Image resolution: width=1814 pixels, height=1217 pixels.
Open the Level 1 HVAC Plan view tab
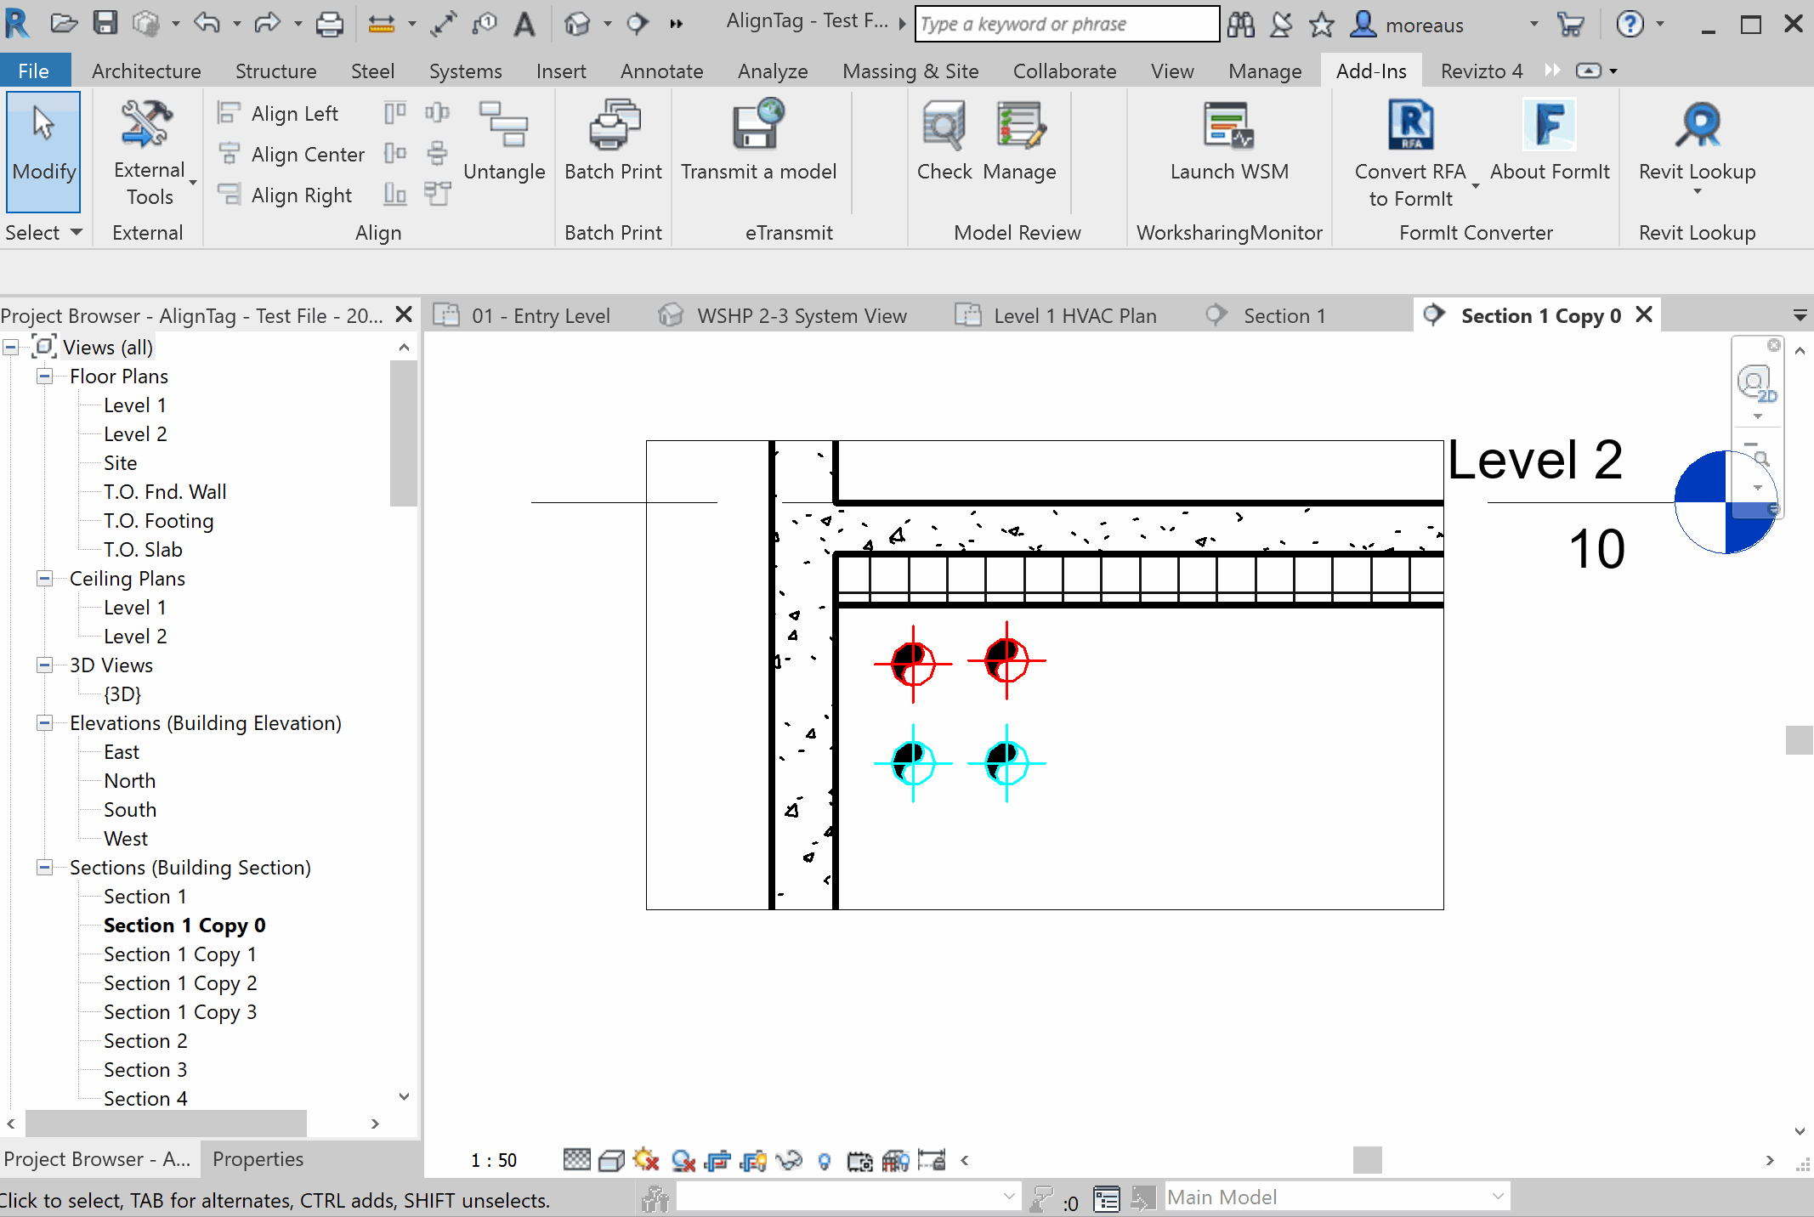pyautogui.click(x=1074, y=316)
